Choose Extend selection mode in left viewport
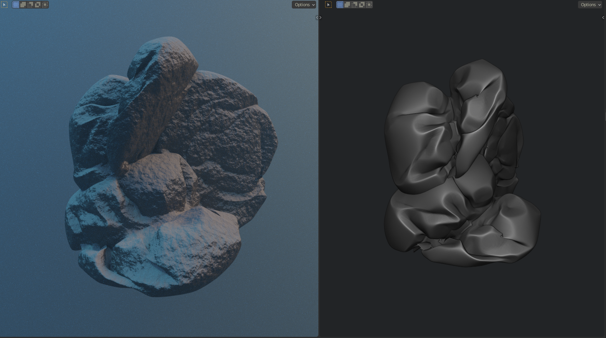This screenshot has width=606, height=338. point(23,5)
